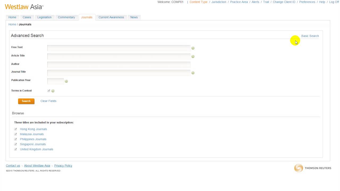The height and width of the screenshot is (191, 340).
Task: Click the Westlaw Asia logo
Action: (24, 7)
